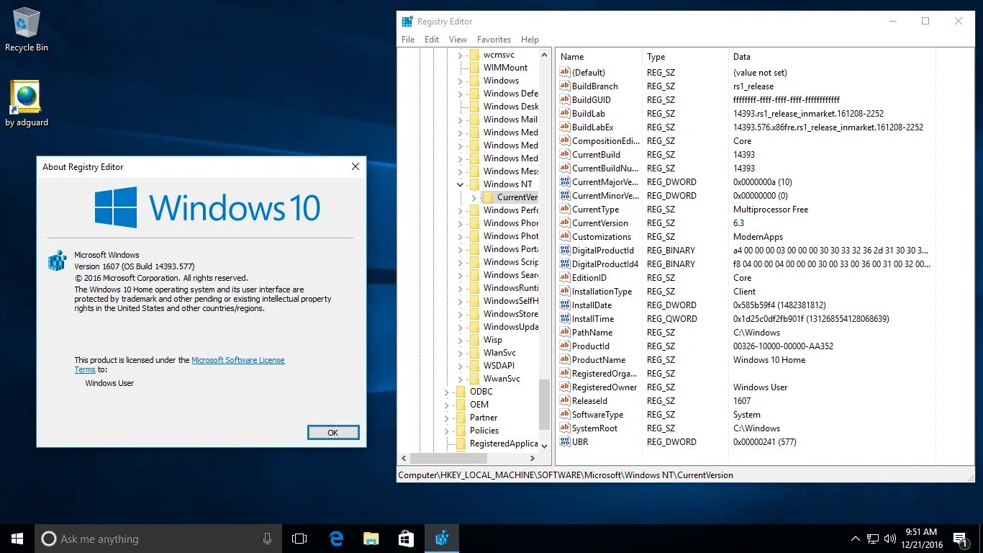Select the UBR value icon
The height and width of the screenshot is (553, 983).
coord(565,442)
